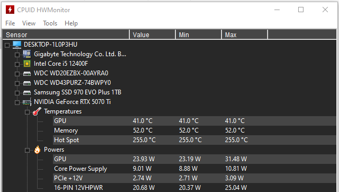Image resolution: width=339 pixels, height=192 pixels.
Task: Click Core Power Supply Max 10.81 W
Action: (236, 169)
